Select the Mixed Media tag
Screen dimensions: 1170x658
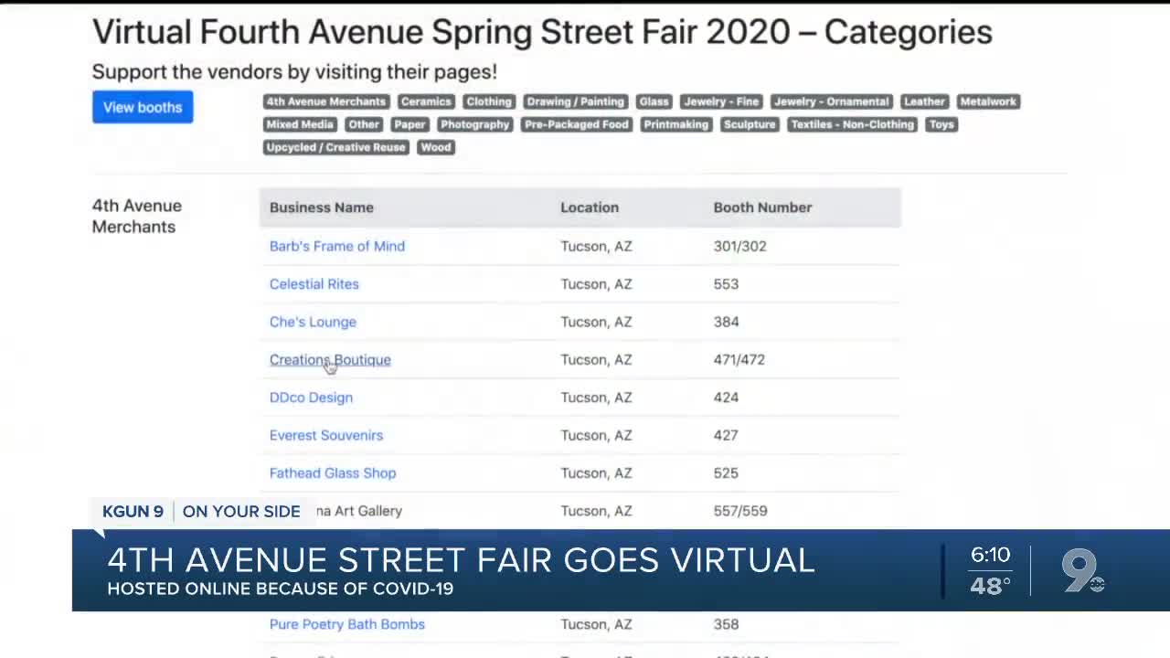[300, 124]
